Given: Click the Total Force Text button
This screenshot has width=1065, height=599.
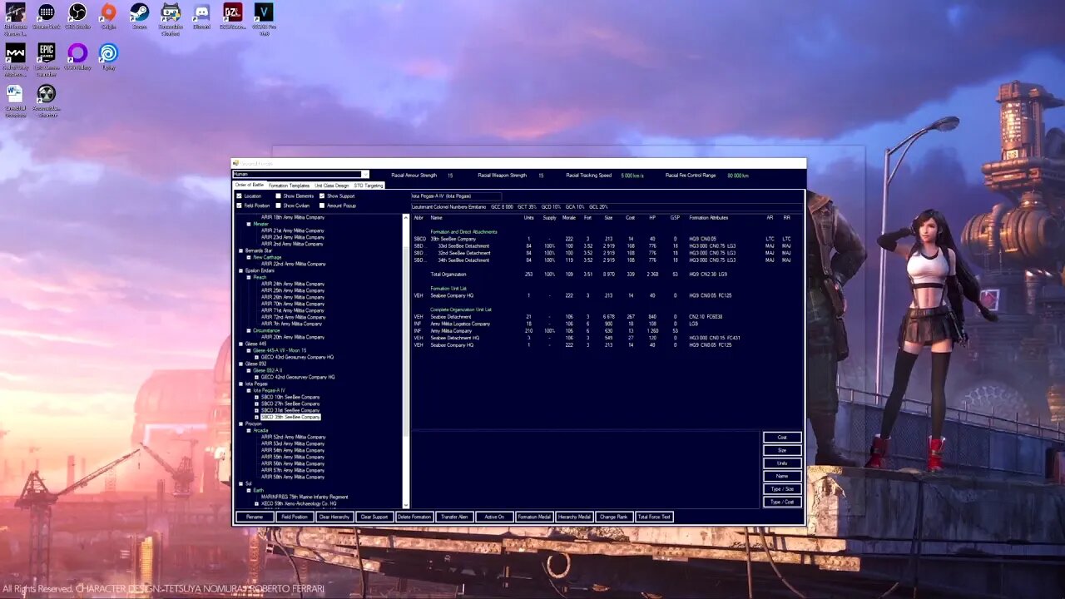Looking at the screenshot, I should (x=654, y=517).
